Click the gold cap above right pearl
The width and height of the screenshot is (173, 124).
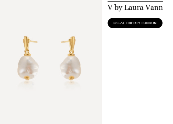(71, 55)
